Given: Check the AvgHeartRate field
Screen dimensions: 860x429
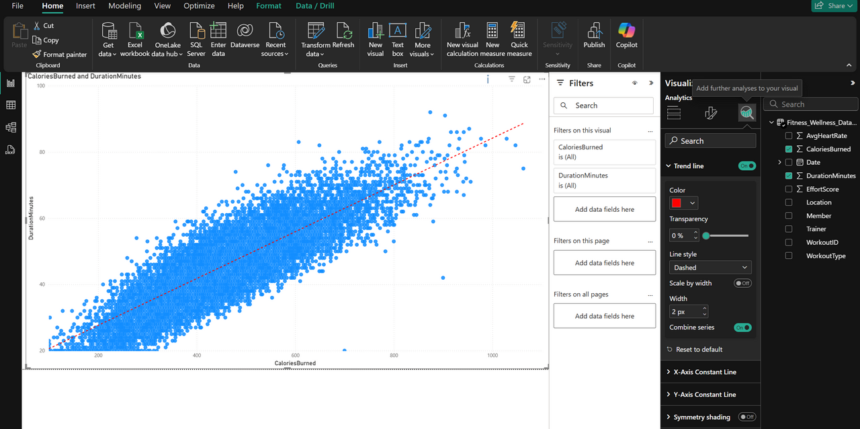Looking at the screenshot, I should (x=789, y=136).
